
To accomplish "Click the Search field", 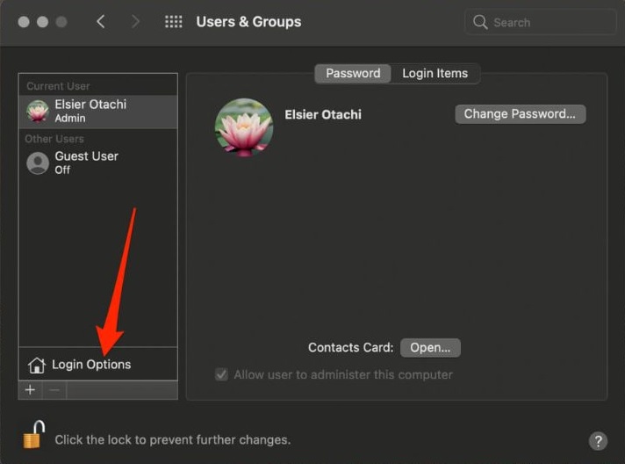I will pyautogui.click(x=537, y=22).
